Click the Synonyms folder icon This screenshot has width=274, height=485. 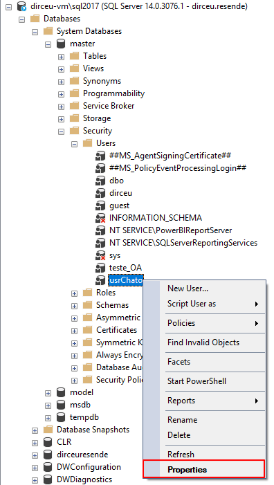pos(74,81)
